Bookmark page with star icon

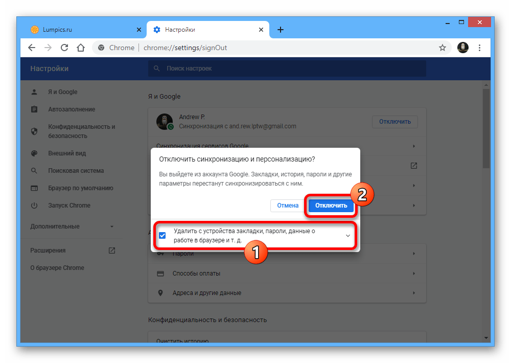pos(443,48)
